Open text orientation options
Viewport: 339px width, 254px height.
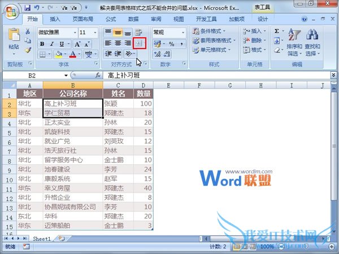click(130, 54)
